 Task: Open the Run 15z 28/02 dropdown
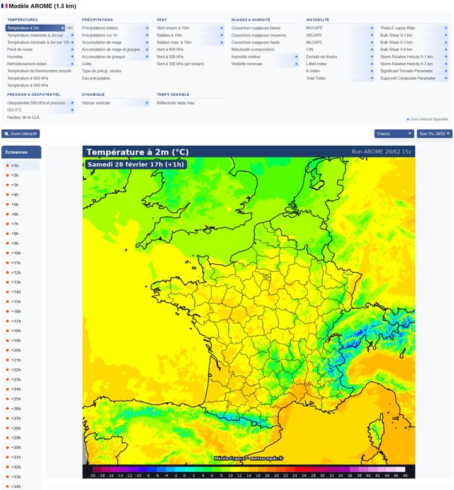point(435,134)
